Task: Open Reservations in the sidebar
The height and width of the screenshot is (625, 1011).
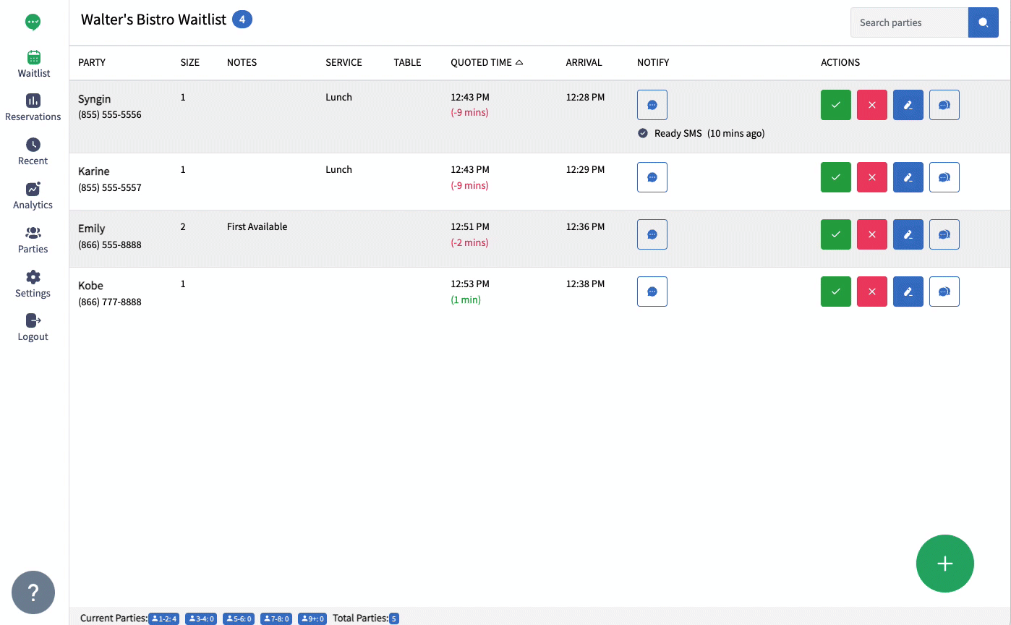Action: (x=33, y=107)
